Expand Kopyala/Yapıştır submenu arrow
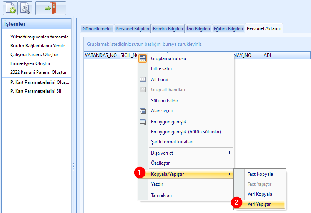This screenshot has height=213, width=311. [x=230, y=174]
